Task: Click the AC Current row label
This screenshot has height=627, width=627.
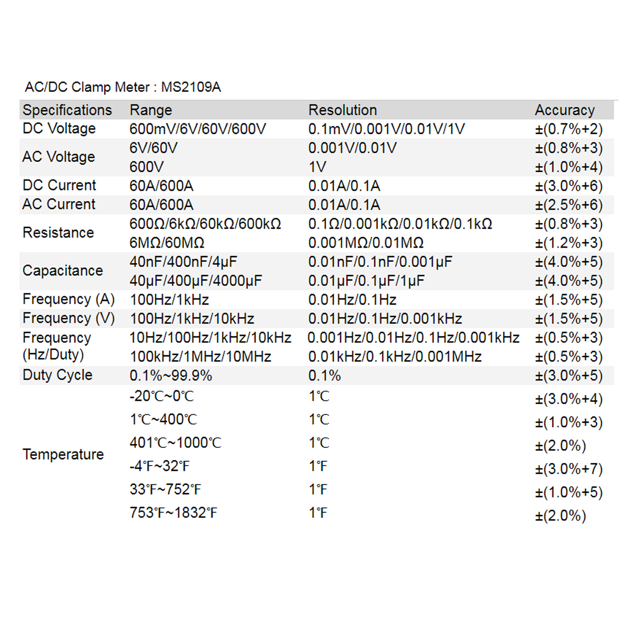Action: [59, 204]
